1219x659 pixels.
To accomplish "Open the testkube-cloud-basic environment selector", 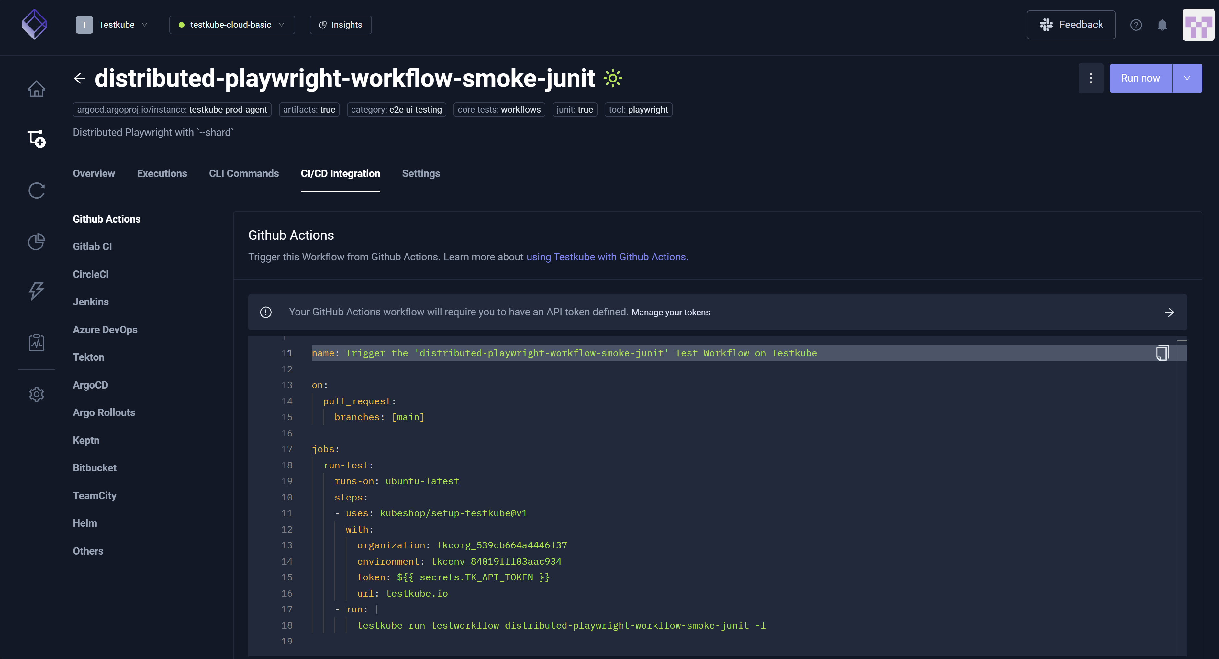I will (x=232, y=25).
